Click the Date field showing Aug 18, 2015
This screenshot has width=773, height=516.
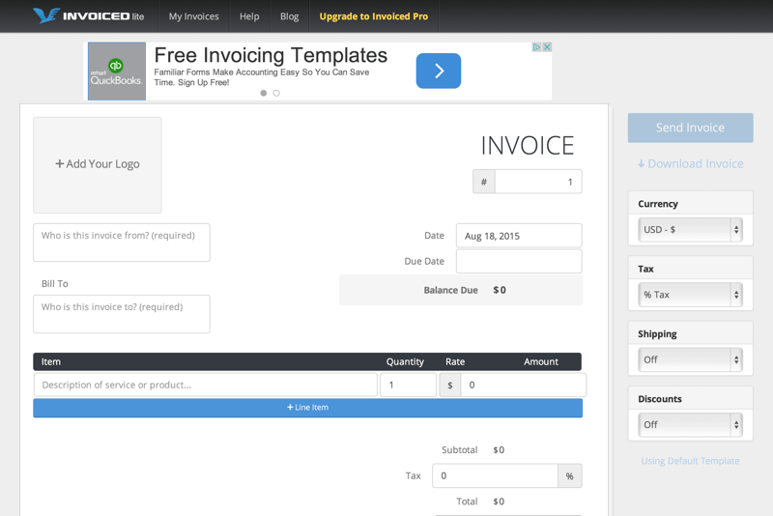coord(519,236)
